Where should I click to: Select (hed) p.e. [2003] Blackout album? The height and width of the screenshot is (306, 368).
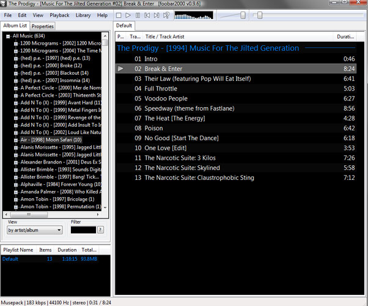pos(54,73)
